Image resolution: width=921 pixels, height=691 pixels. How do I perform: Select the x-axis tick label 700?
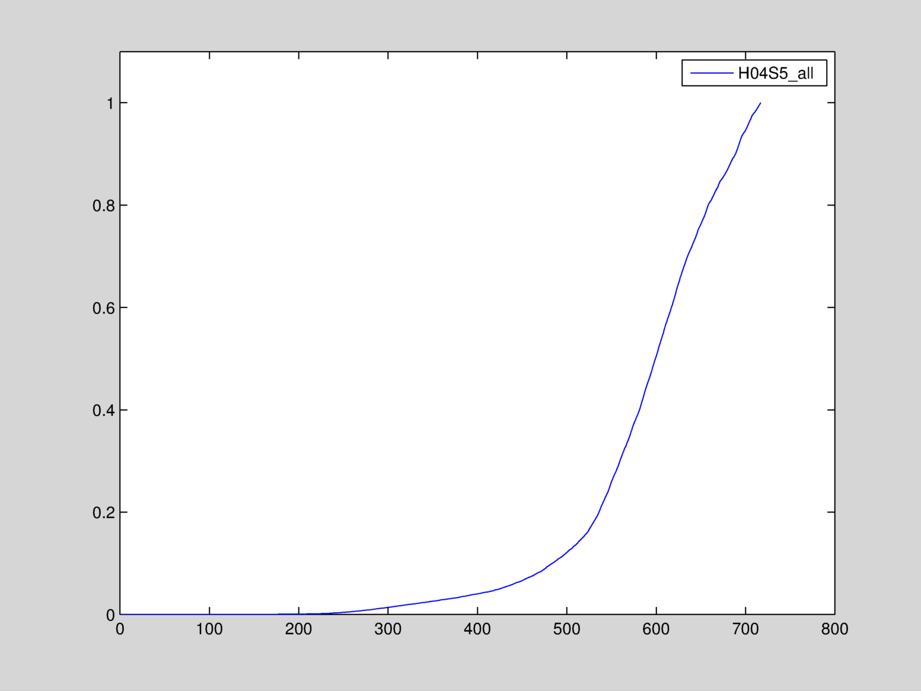pos(745,629)
